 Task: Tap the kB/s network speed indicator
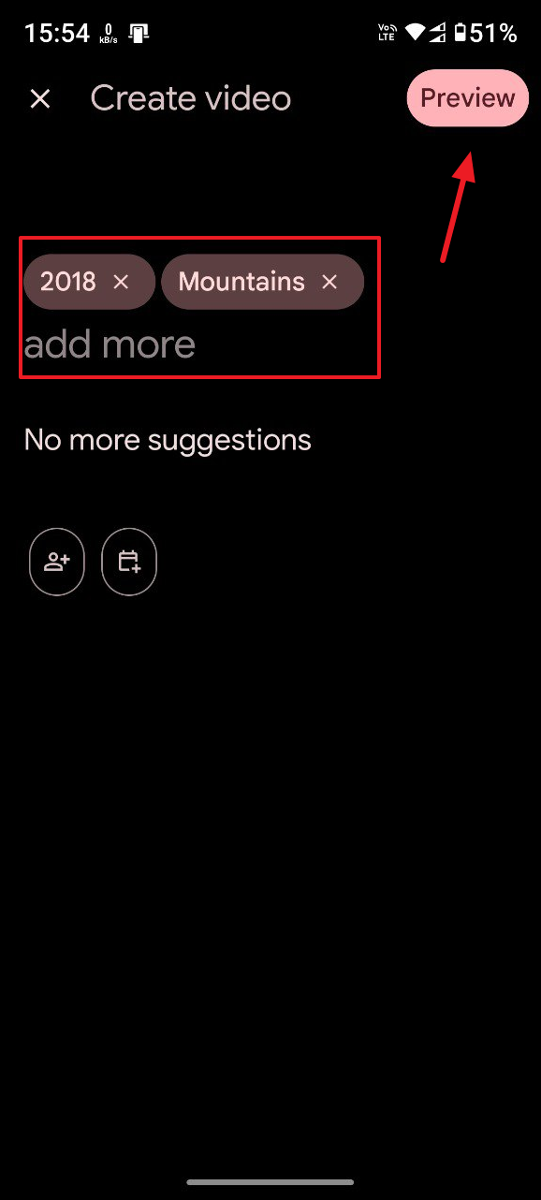(109, 34)
